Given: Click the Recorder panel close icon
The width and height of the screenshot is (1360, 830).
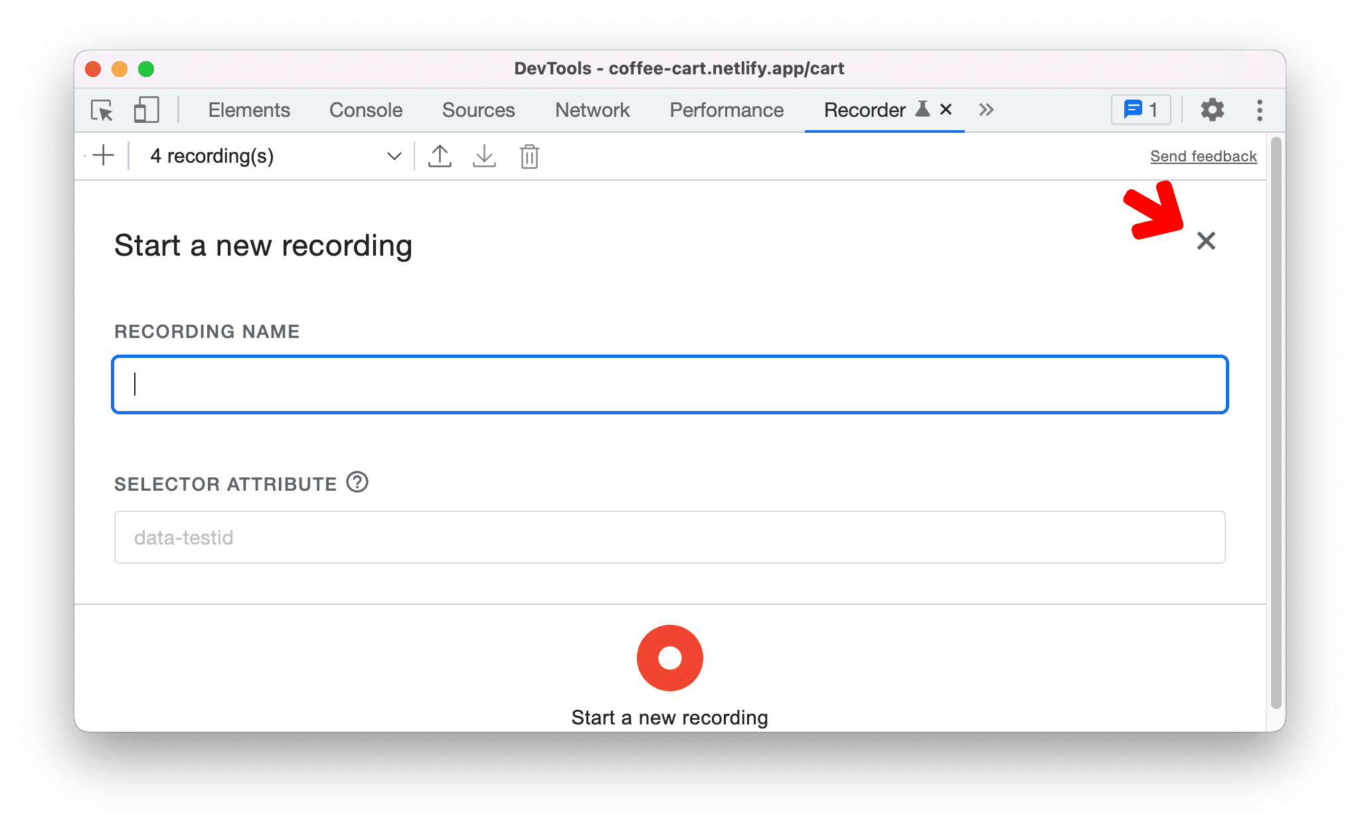Looking at the screenshot, I should pyautogui.click(x=942, y=110).
